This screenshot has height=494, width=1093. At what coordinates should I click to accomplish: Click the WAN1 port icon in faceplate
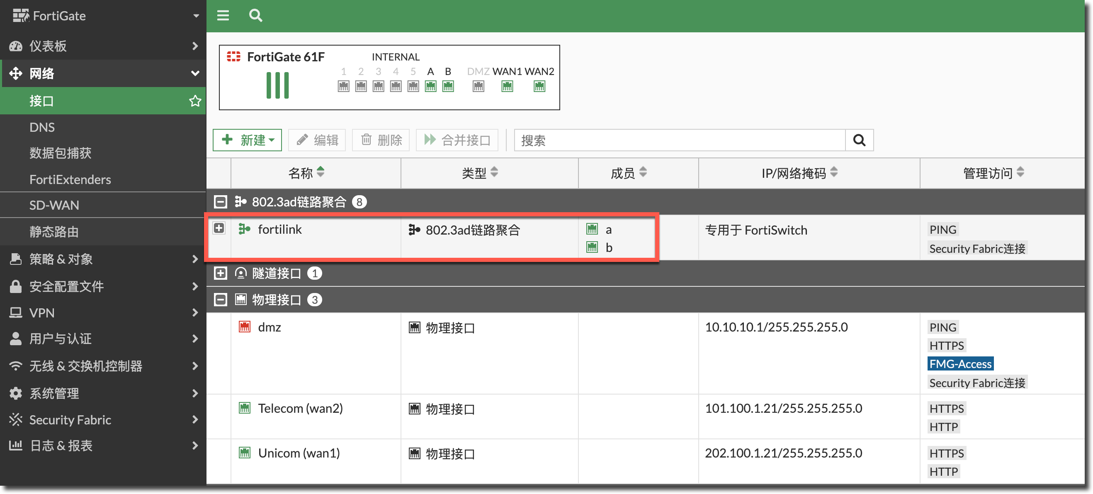[507, 87]
